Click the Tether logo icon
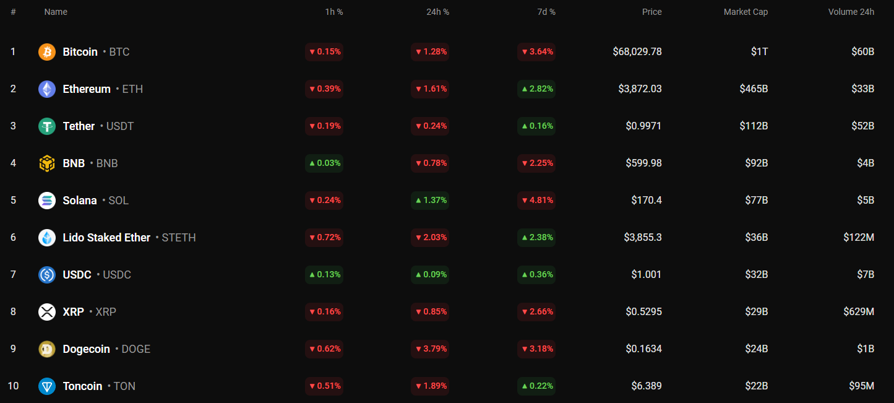This screenshot has width=894, height=403. [47, 126]
